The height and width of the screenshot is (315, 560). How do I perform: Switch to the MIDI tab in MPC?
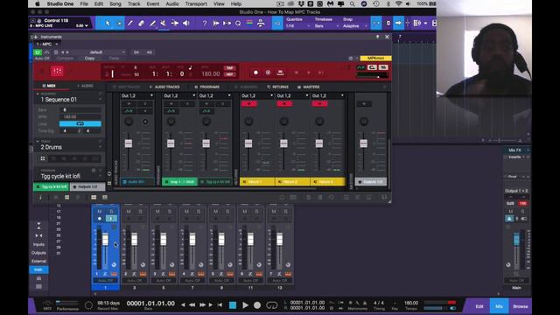pyautogui.click(x=49, y=86)
